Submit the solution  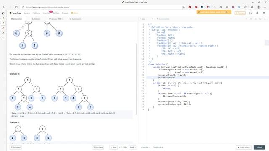coord(259,147)
